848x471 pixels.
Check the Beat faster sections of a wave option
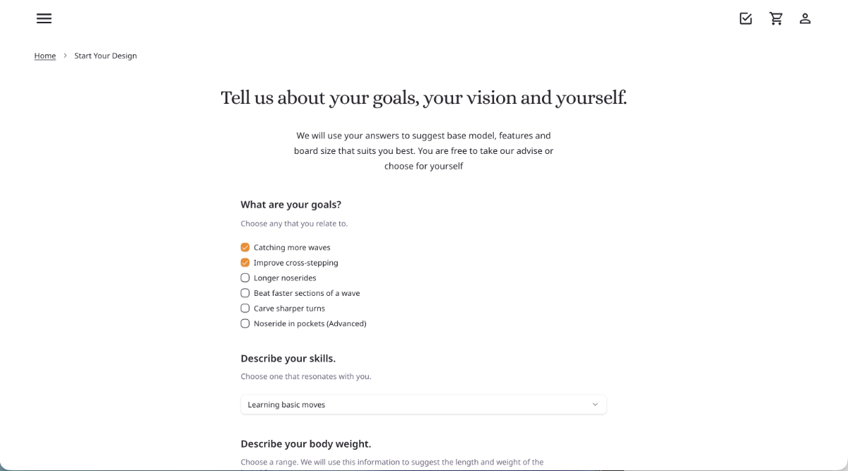(245, 292)
